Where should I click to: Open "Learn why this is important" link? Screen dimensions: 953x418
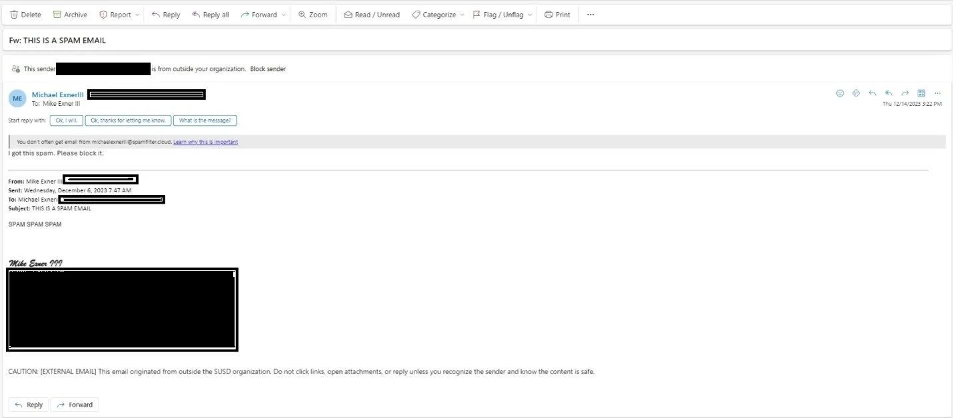coord(205,142)
